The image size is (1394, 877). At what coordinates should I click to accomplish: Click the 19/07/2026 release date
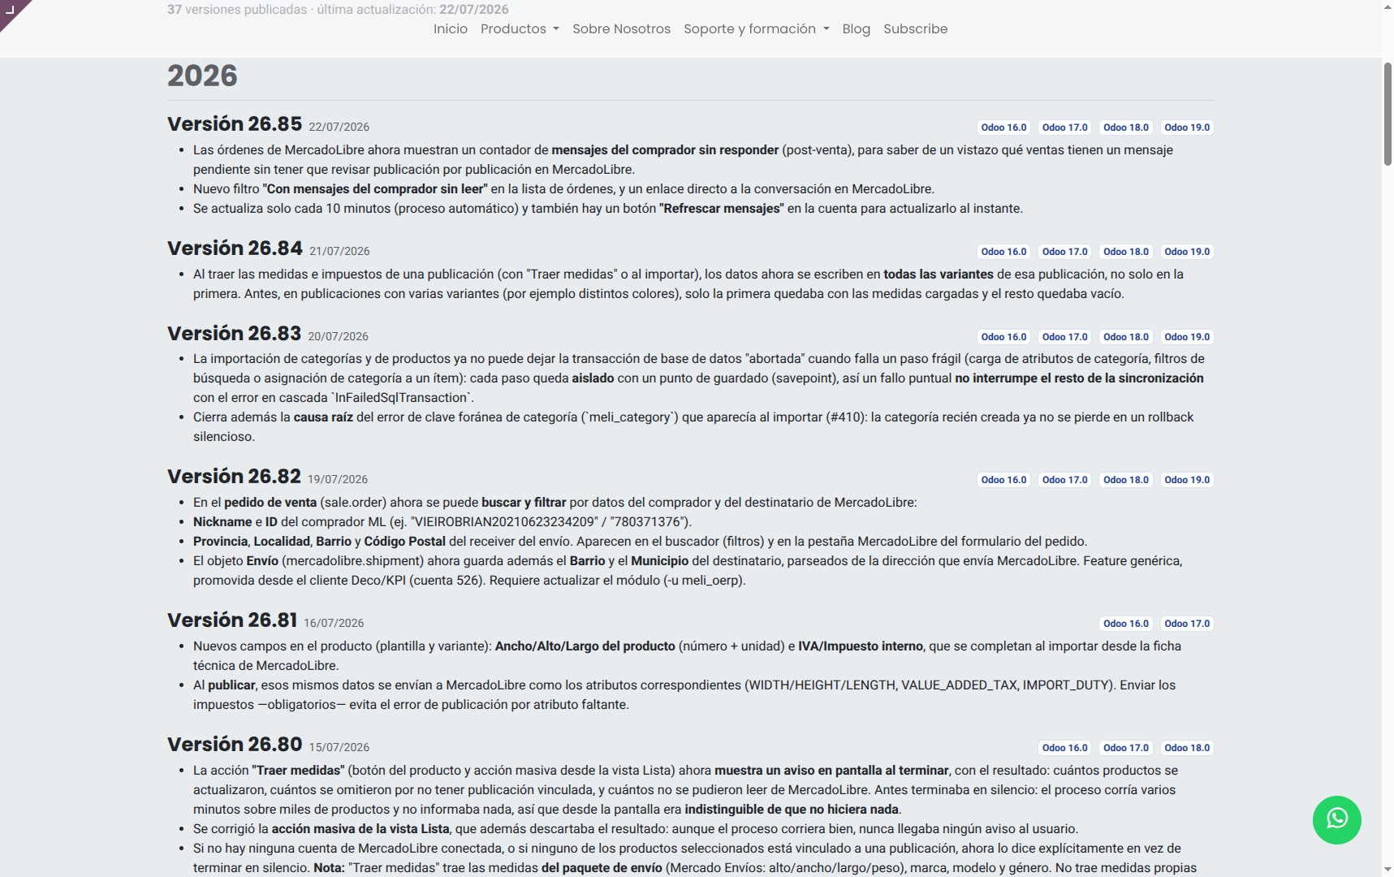pos(338,480)
